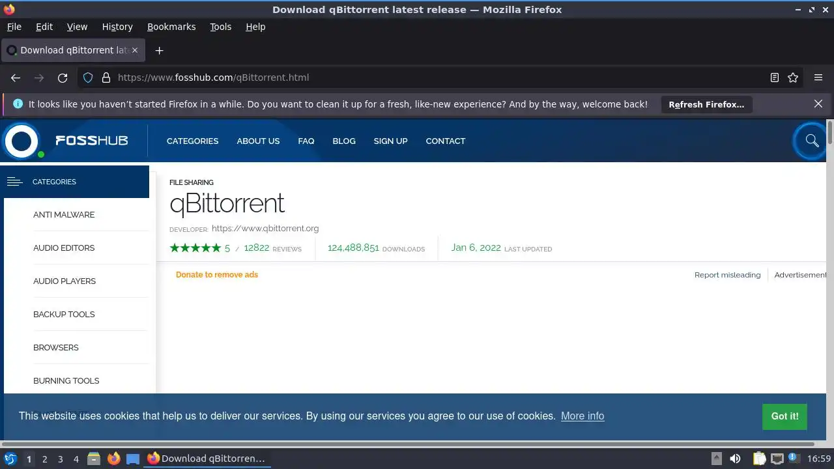Screen dimensions: 834x469
Task: Open the volume speaker tray icon
Action: coord(735,459)
